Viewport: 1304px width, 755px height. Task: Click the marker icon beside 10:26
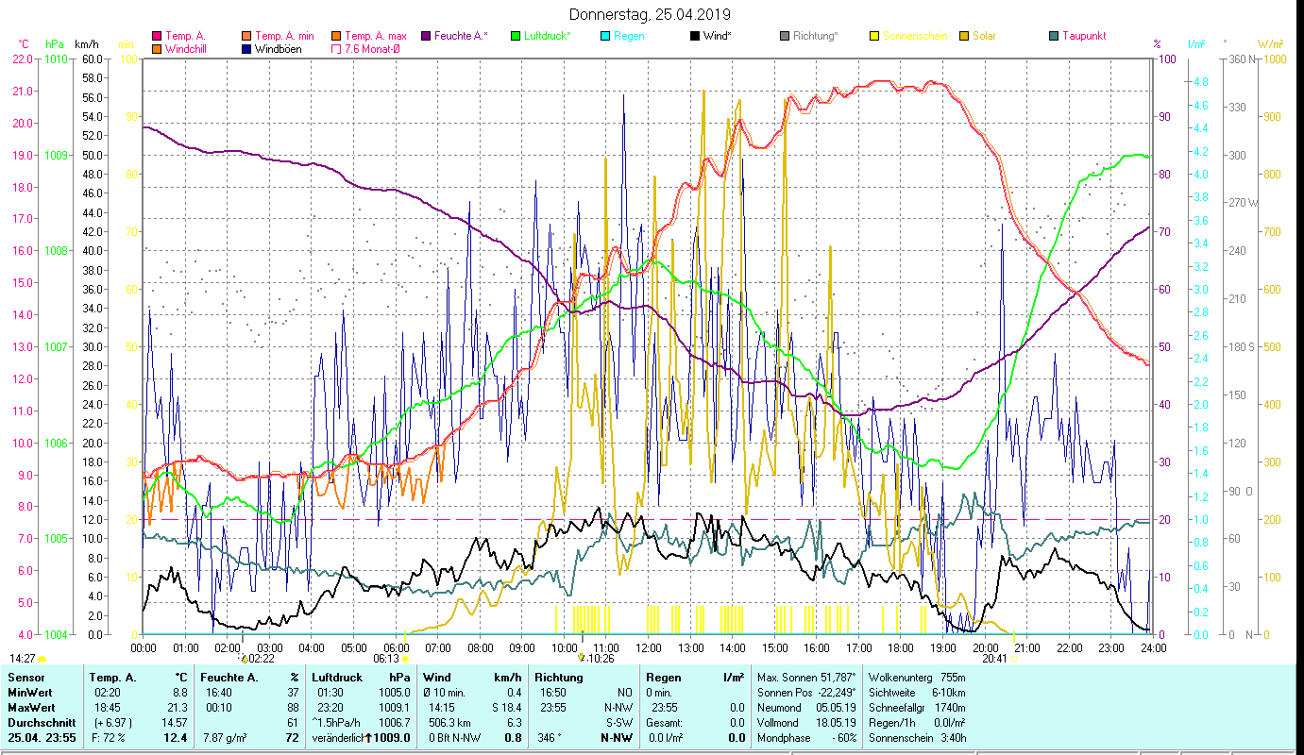[583, 658]
